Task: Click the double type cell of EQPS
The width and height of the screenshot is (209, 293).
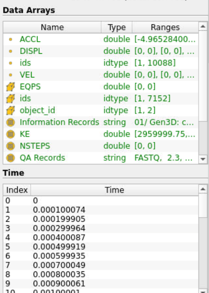Action: [x=117, y=86]
